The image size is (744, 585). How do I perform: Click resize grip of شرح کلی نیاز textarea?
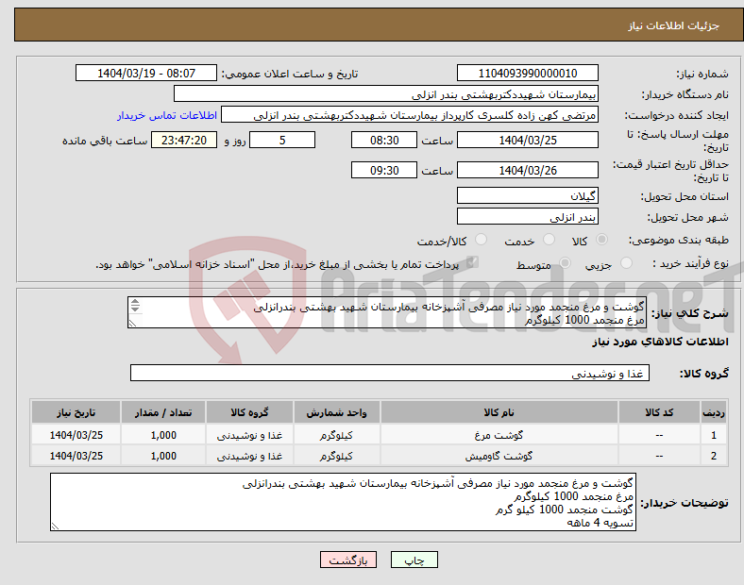132,324
